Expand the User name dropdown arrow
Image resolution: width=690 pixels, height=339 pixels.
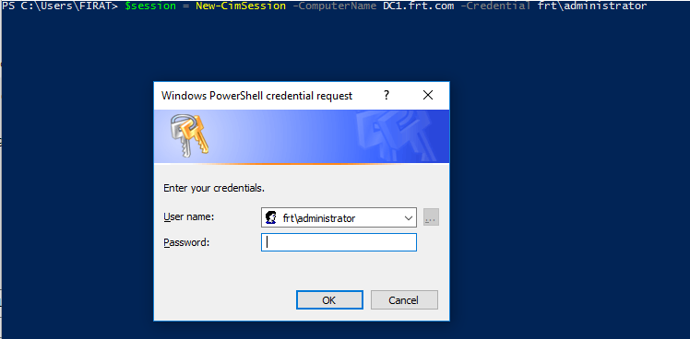409,217
